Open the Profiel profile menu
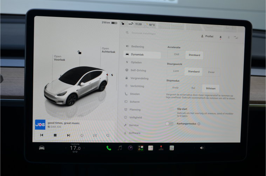Image resolution: width=266 pixels, height=176 pixels. click(x=207, y=36)
